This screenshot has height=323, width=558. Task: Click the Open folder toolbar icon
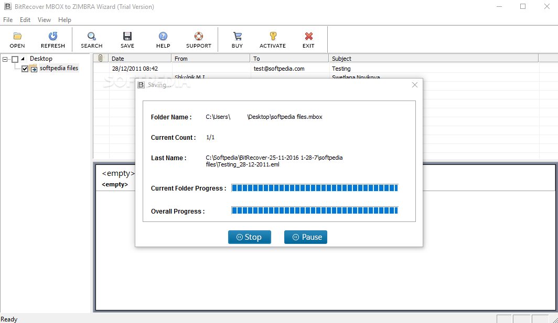[17, 36]
